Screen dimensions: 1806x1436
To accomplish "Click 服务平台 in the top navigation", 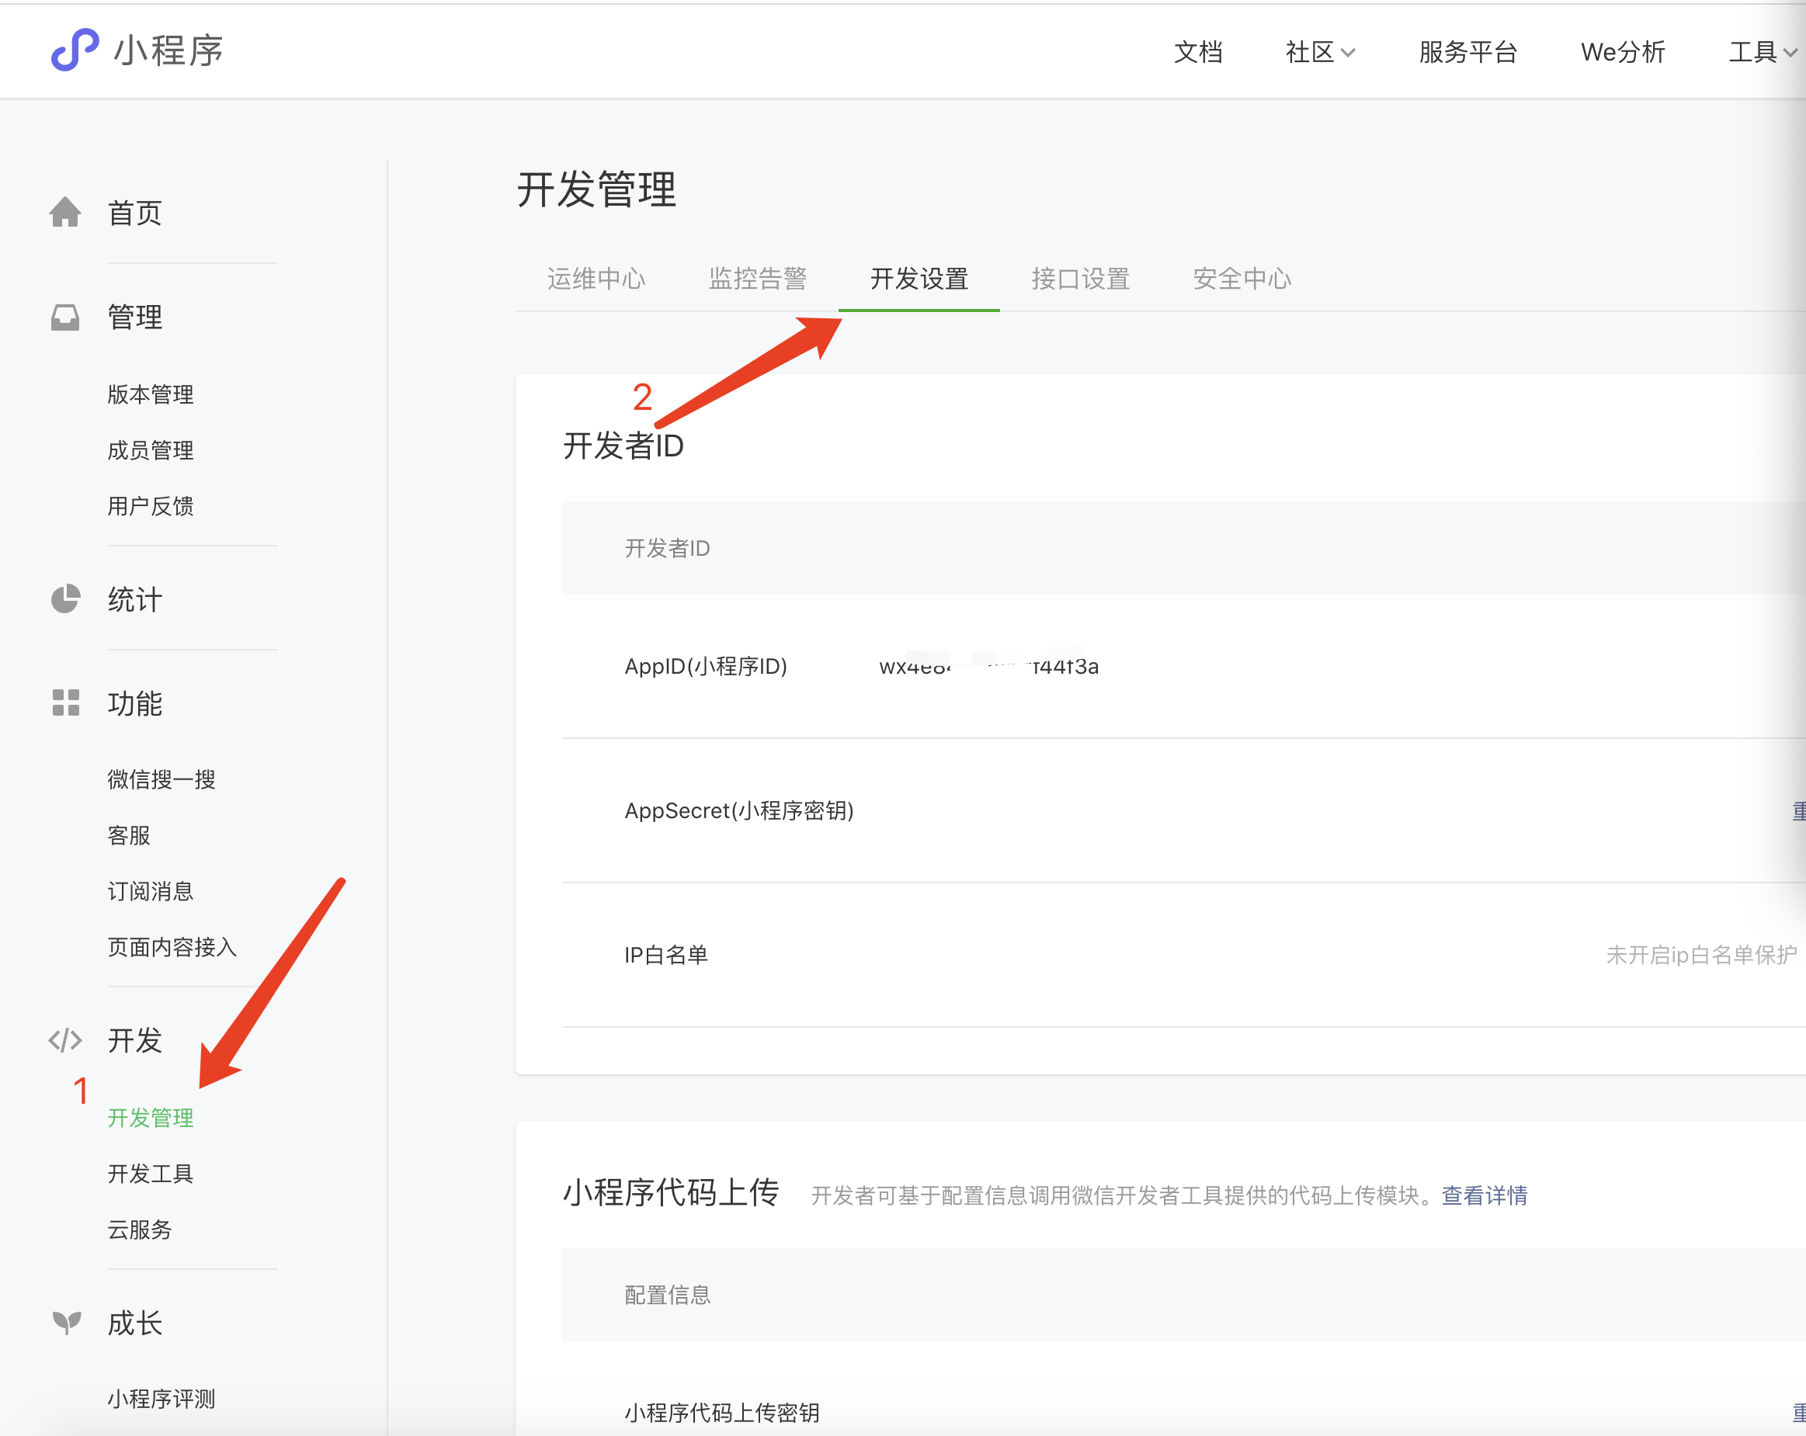I will (x=1467, y=52).
